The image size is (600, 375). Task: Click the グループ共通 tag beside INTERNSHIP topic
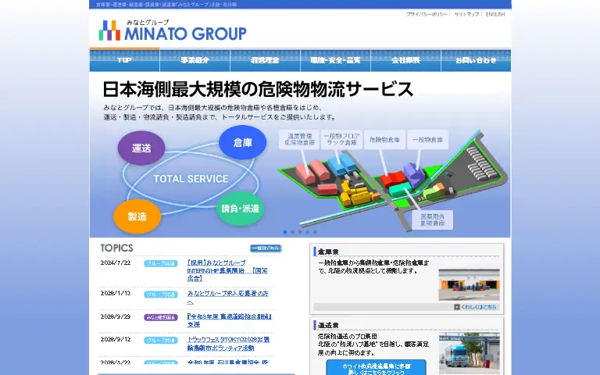(161, 263)
